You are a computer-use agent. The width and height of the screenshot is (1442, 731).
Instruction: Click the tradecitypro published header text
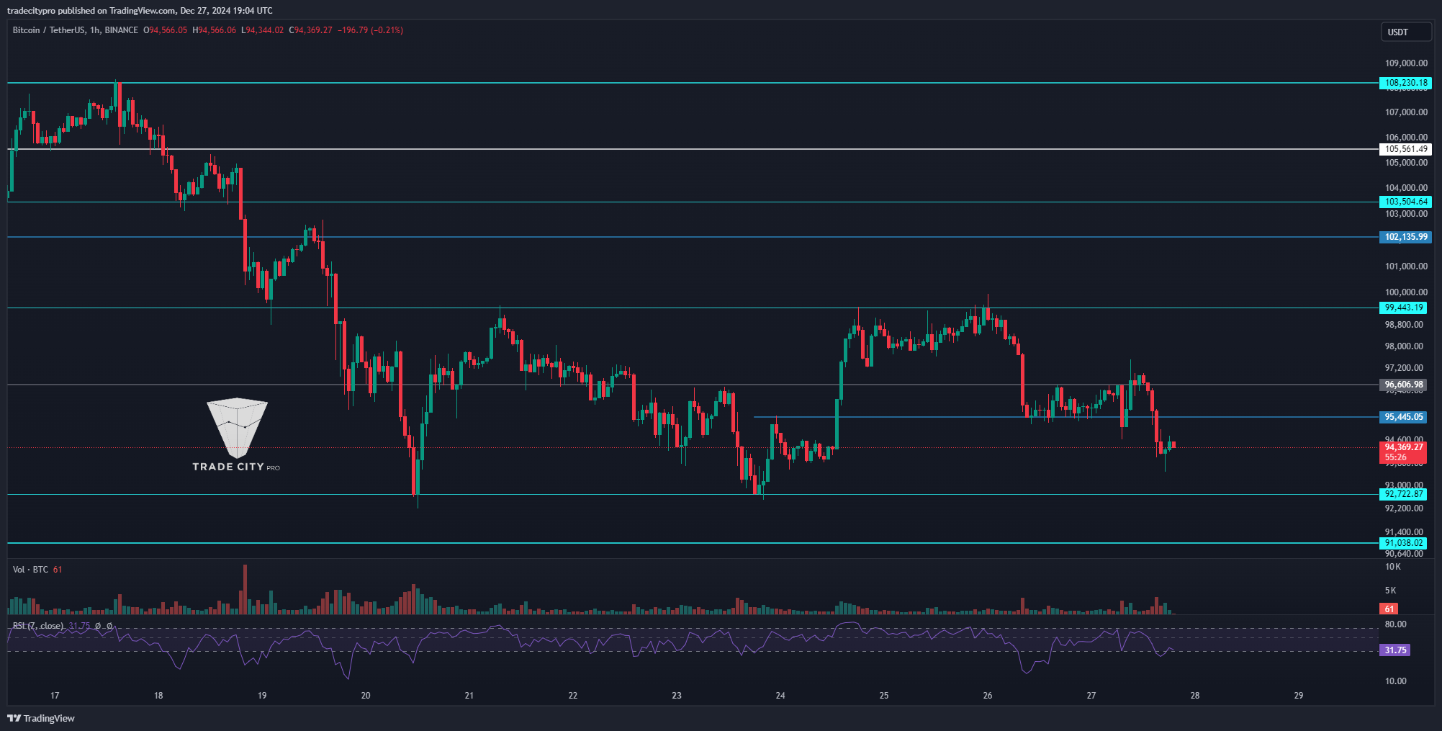(140, 11)
